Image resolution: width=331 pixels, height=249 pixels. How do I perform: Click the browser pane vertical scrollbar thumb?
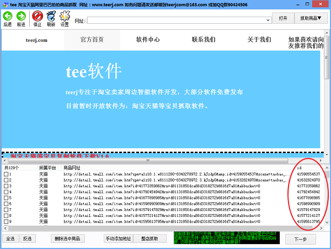coord(327,57)
